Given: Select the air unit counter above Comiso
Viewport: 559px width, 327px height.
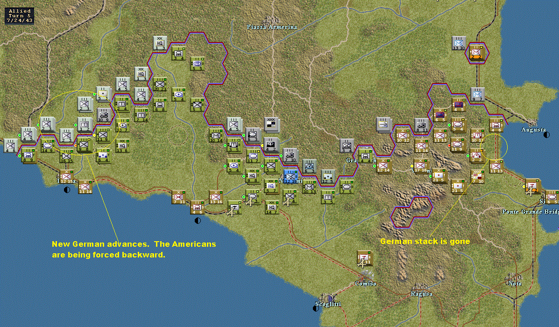Looking at the screenshot, I should (x=364, y=258).
